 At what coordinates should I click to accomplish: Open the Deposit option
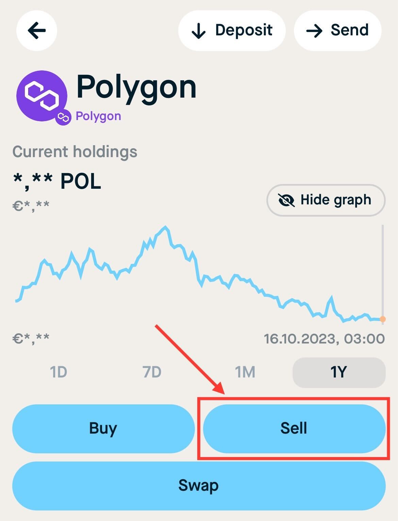pos(232,31)
